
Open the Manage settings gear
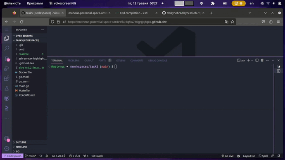(x=7, y=148)
